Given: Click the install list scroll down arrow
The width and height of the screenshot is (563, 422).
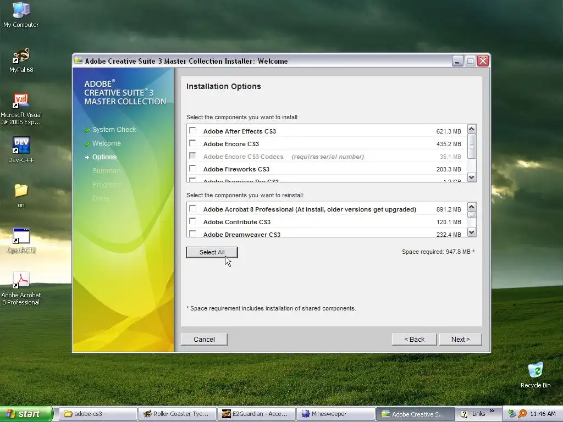Looking at the screenshot, I should click(472, 177).
